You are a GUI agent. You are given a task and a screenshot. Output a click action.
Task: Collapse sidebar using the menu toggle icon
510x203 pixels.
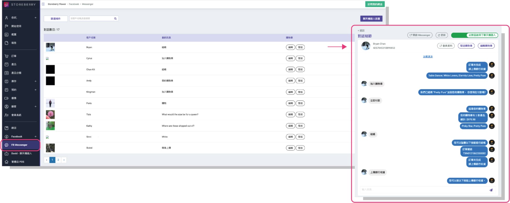coord(43,4)
